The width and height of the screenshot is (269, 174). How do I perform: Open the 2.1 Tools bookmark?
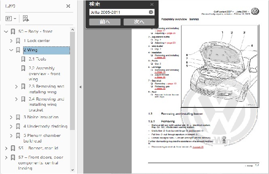click(37, 59)
